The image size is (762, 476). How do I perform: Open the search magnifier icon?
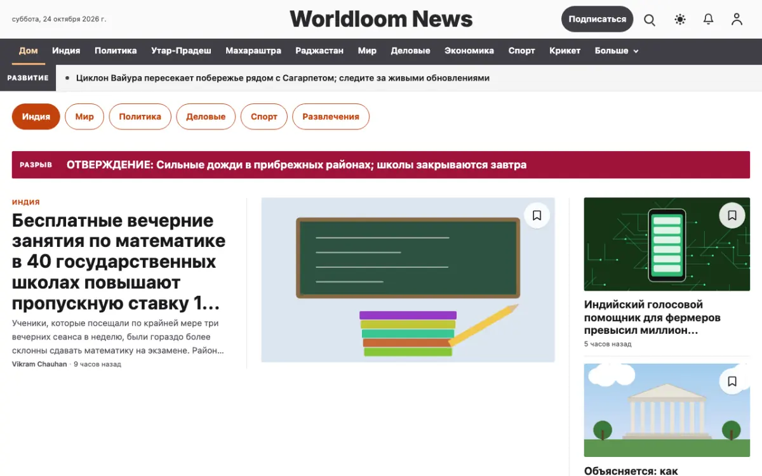click(650, 20)
